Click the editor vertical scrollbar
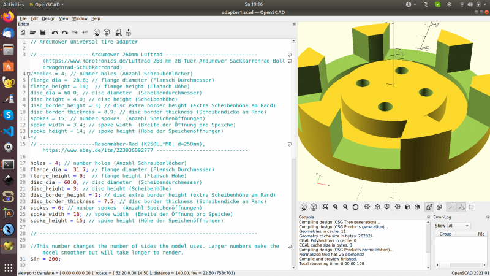490x276 pixels. [x=293, y=154]
